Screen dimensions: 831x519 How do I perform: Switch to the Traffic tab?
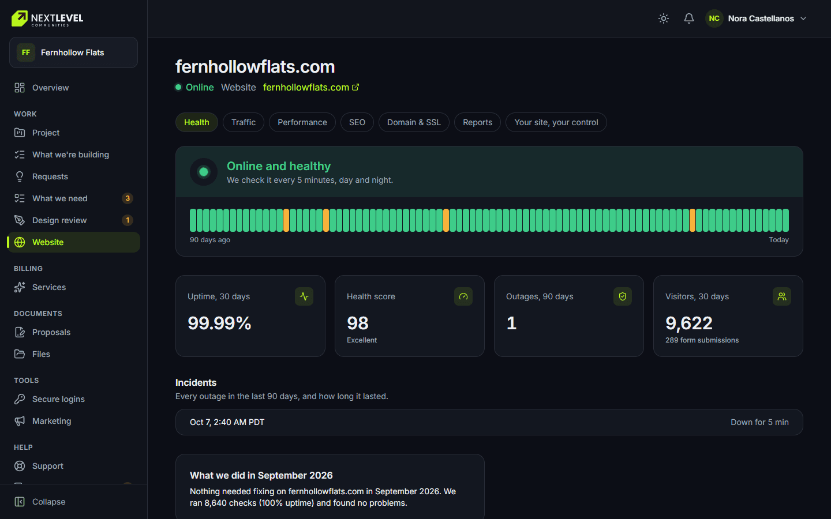pyautogui.click(x=244, y=122)
